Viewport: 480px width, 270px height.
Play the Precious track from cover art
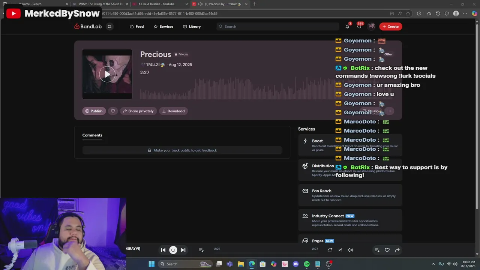point(107,74)
